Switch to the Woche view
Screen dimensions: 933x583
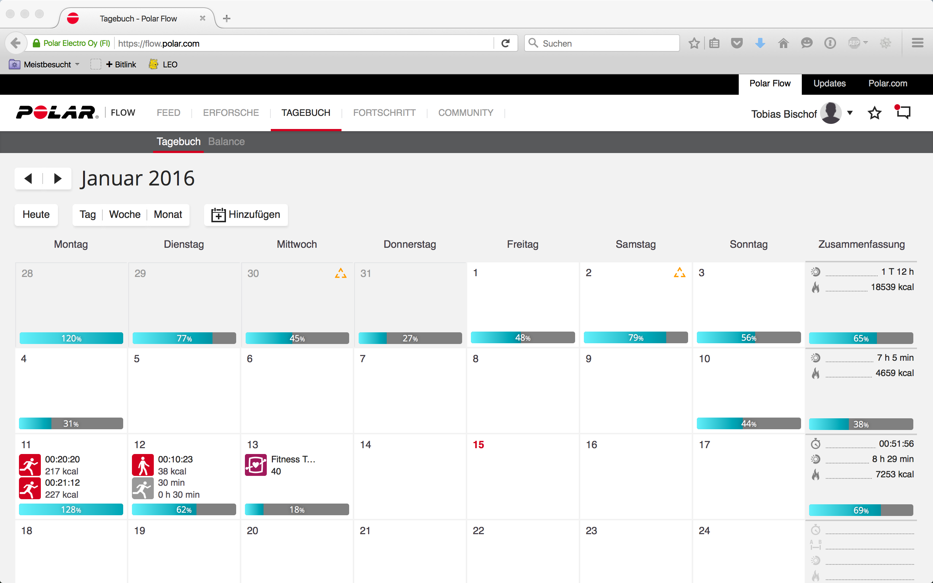[125, 214]
